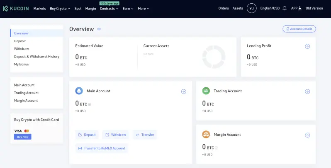Click the Trading Account card title

click(228, 91)
